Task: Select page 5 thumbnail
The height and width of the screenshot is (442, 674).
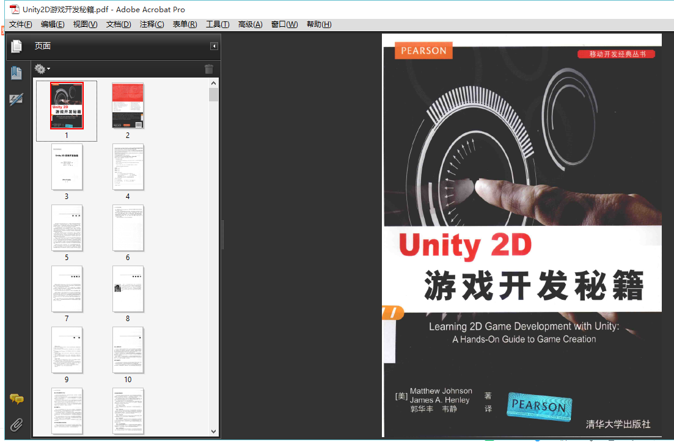Action: [67, 228]
